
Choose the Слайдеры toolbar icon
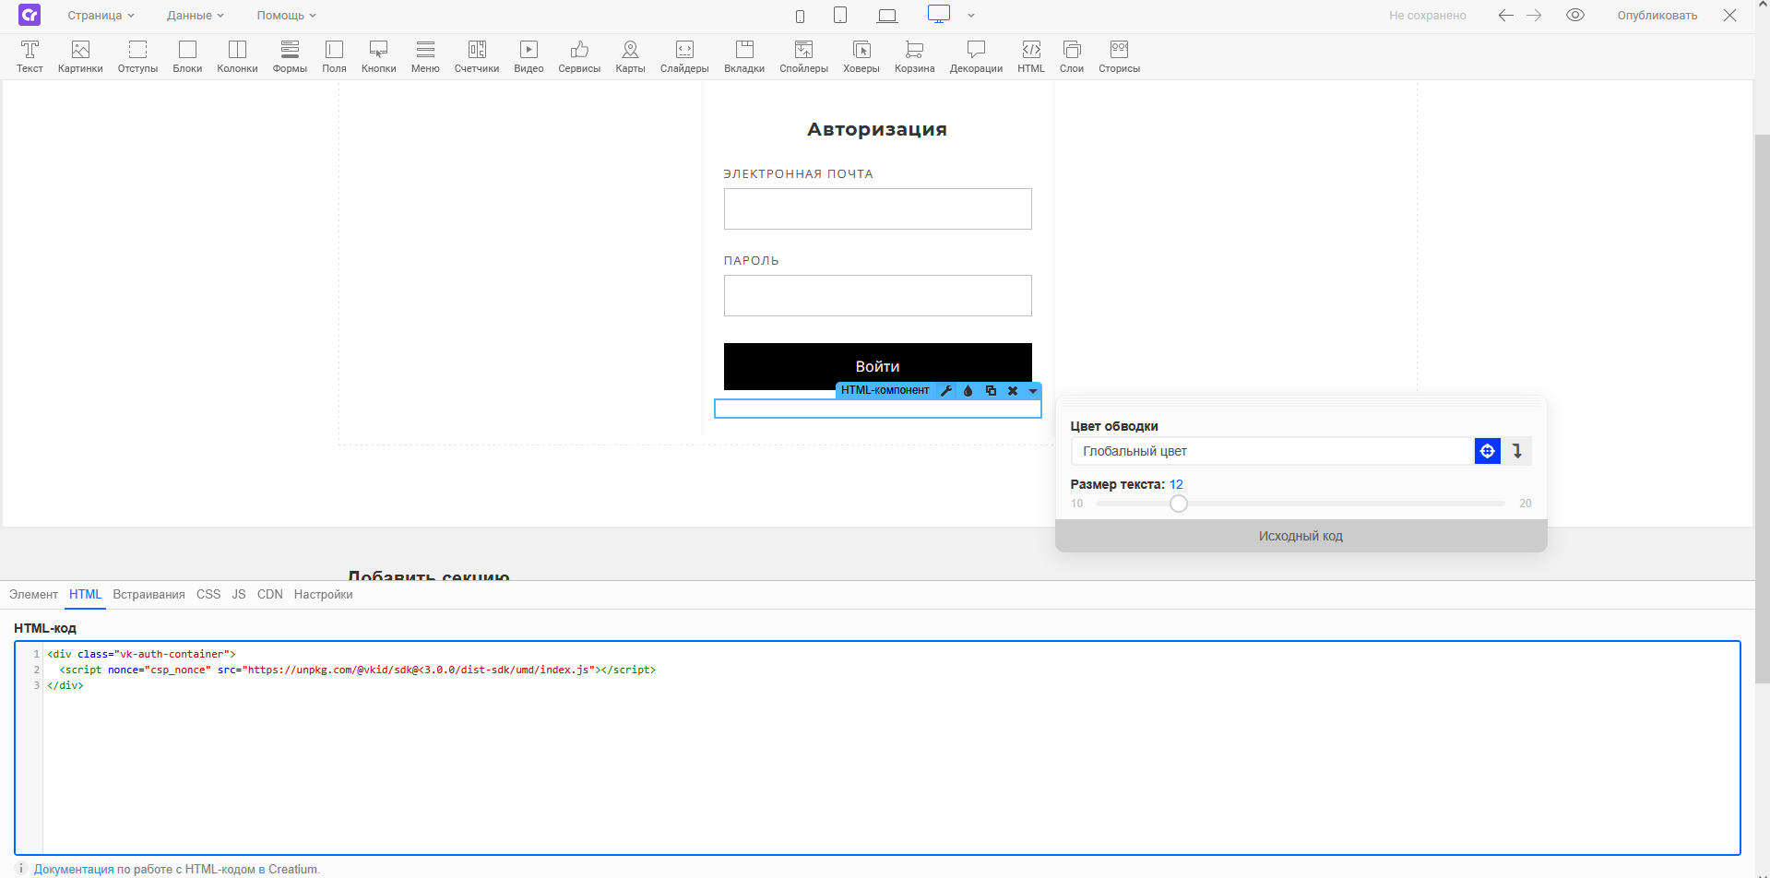coord(684,55)
